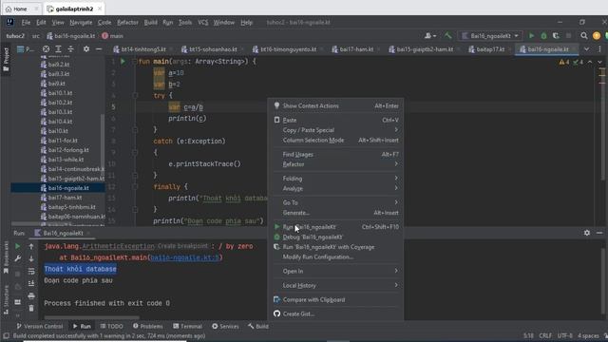Toggle fold marker beside finally block
This screenshot has height=342, width=608.
135,187
